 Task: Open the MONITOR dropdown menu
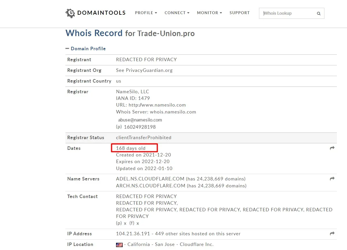click(x=210, y=13)
